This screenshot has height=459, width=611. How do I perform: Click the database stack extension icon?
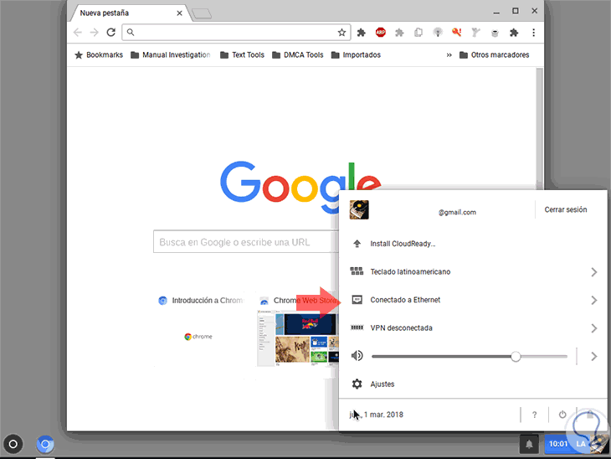495,33
